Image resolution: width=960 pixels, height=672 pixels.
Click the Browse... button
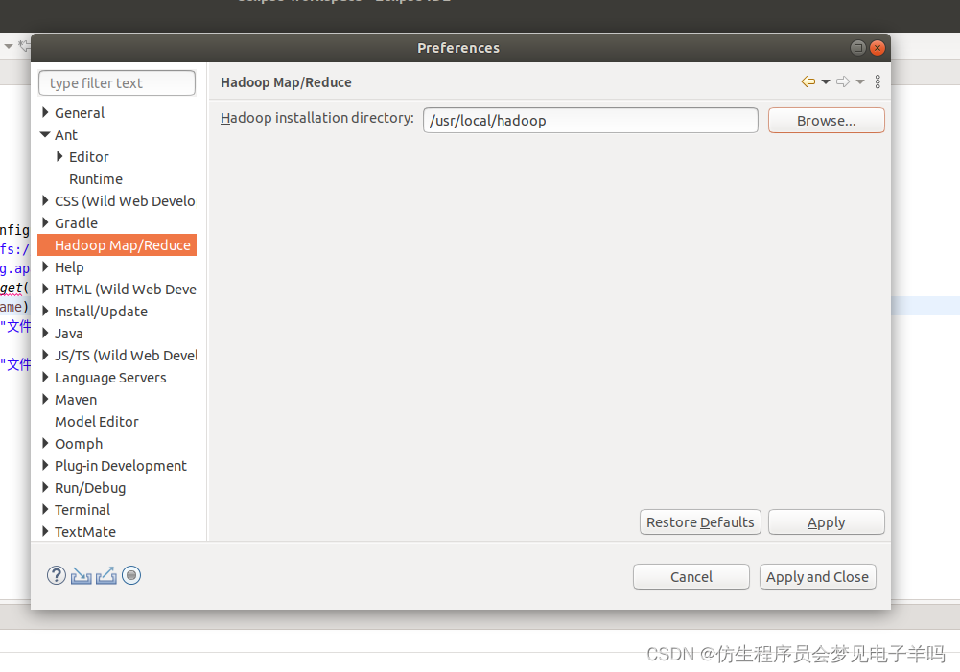[826, 121]
